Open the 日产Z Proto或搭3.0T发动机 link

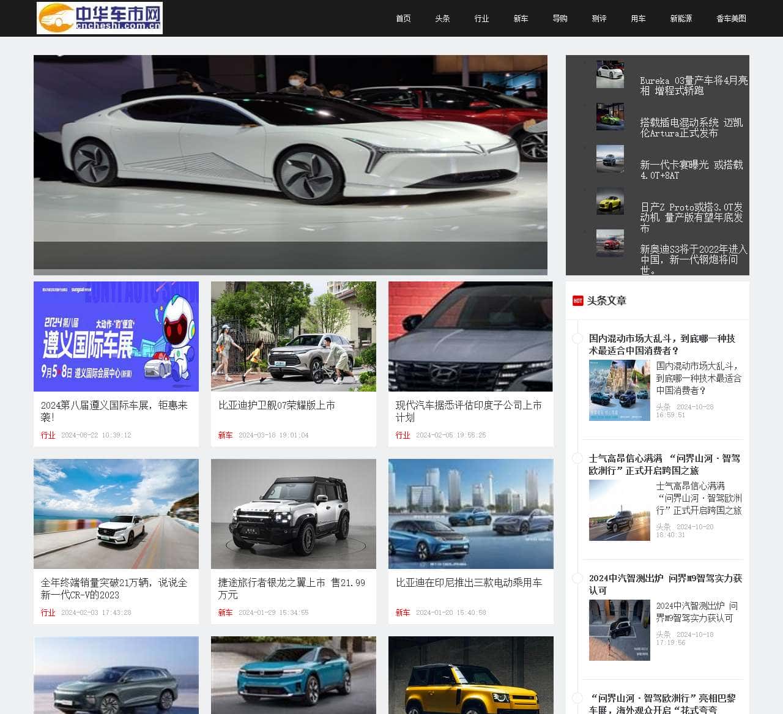click(691, 217)
